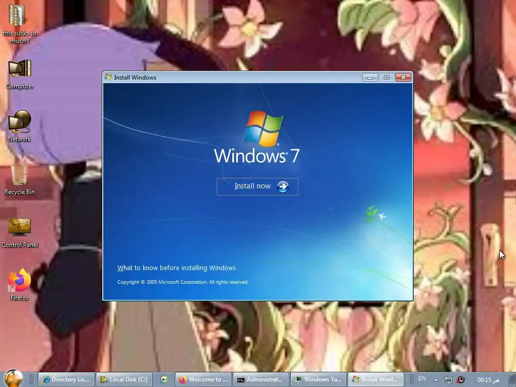This screenshot has width=516, height=387.
Task: Close the Install Windows window
Action: tap(403, 77)
